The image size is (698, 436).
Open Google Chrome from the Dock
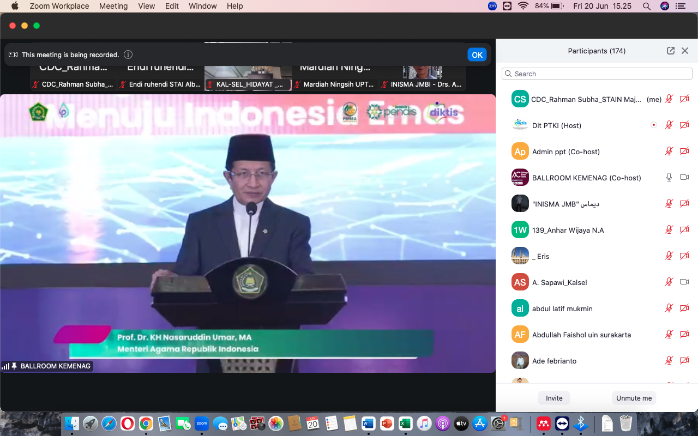[x=146, y=423]
